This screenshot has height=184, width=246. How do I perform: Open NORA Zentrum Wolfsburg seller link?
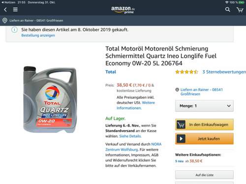pos(133,147)
